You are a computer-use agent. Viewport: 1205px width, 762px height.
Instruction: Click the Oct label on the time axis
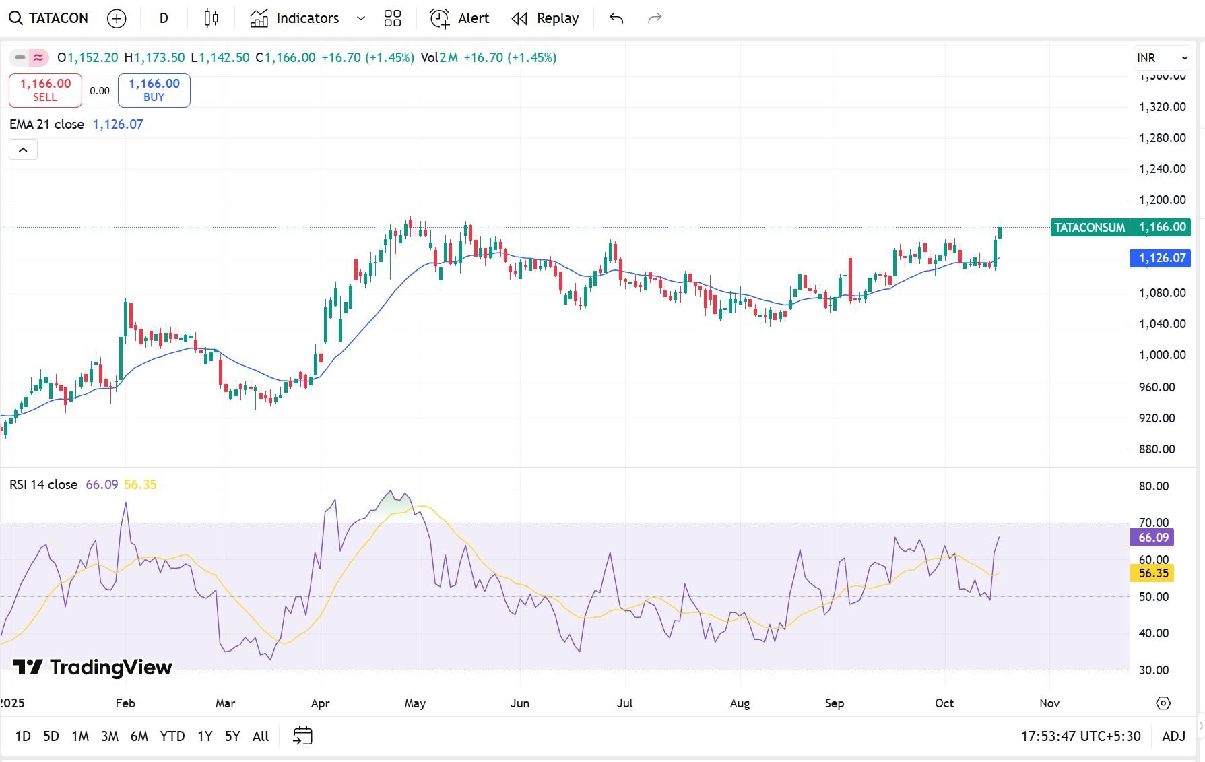944,703
